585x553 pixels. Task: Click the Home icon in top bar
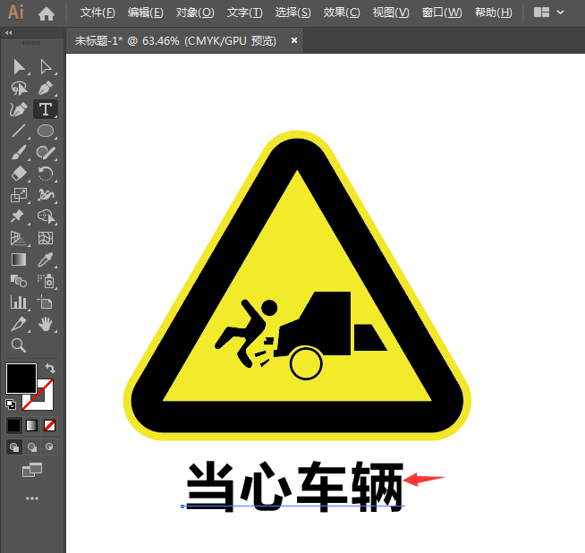(47, 13)
